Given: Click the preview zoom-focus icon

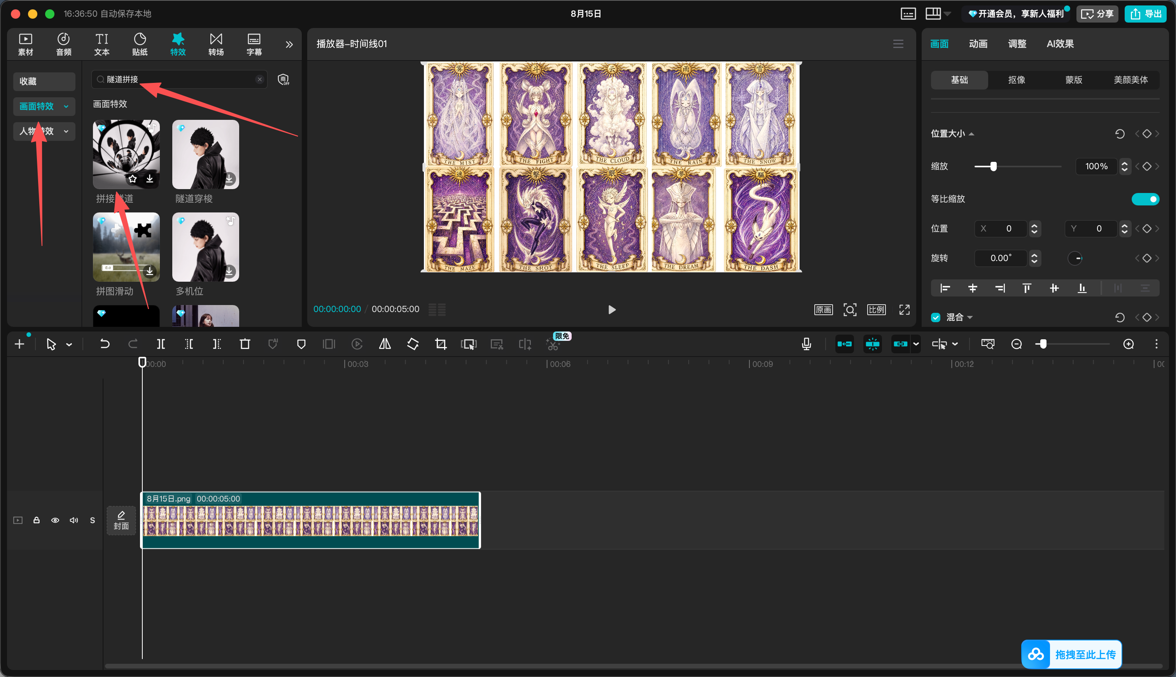Looking at the screenshot, I should click(850, 310).
